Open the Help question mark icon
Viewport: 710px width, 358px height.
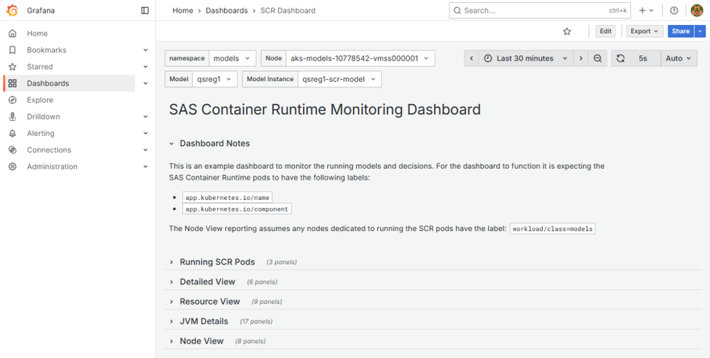click(x=674, y=11)
